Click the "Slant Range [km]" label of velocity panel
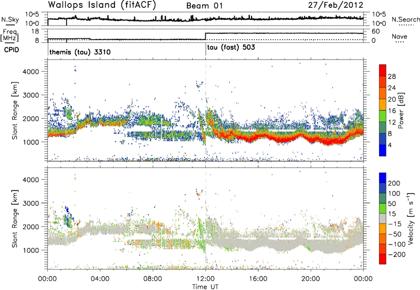The image size is (420, 290). coord(15,219)
